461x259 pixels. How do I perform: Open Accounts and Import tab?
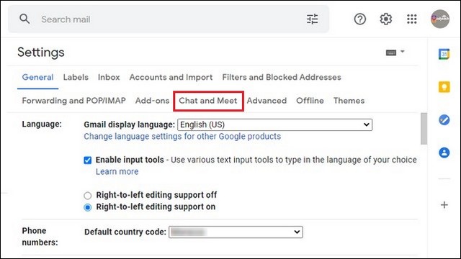pyautogui.click(x=171, y=77)
